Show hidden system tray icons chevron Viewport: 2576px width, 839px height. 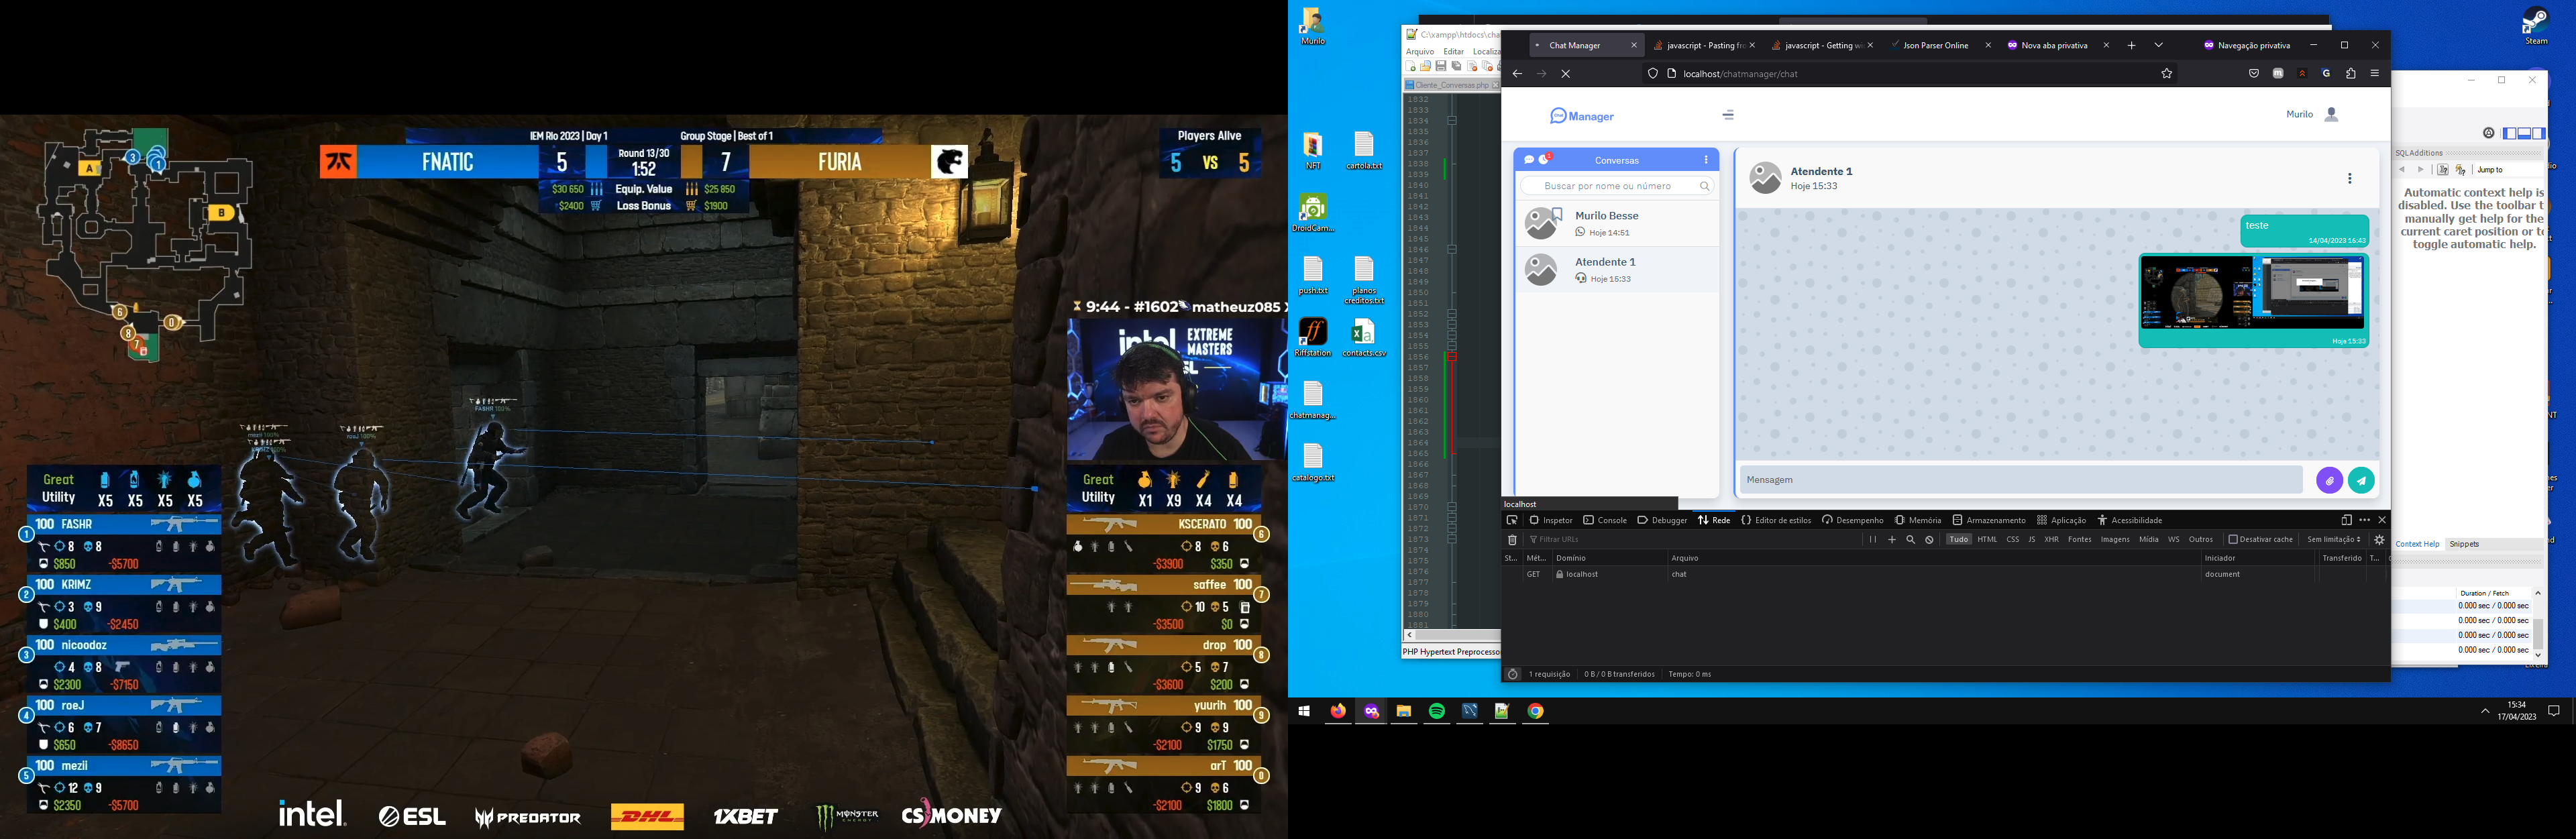[x=2485, y=712]
